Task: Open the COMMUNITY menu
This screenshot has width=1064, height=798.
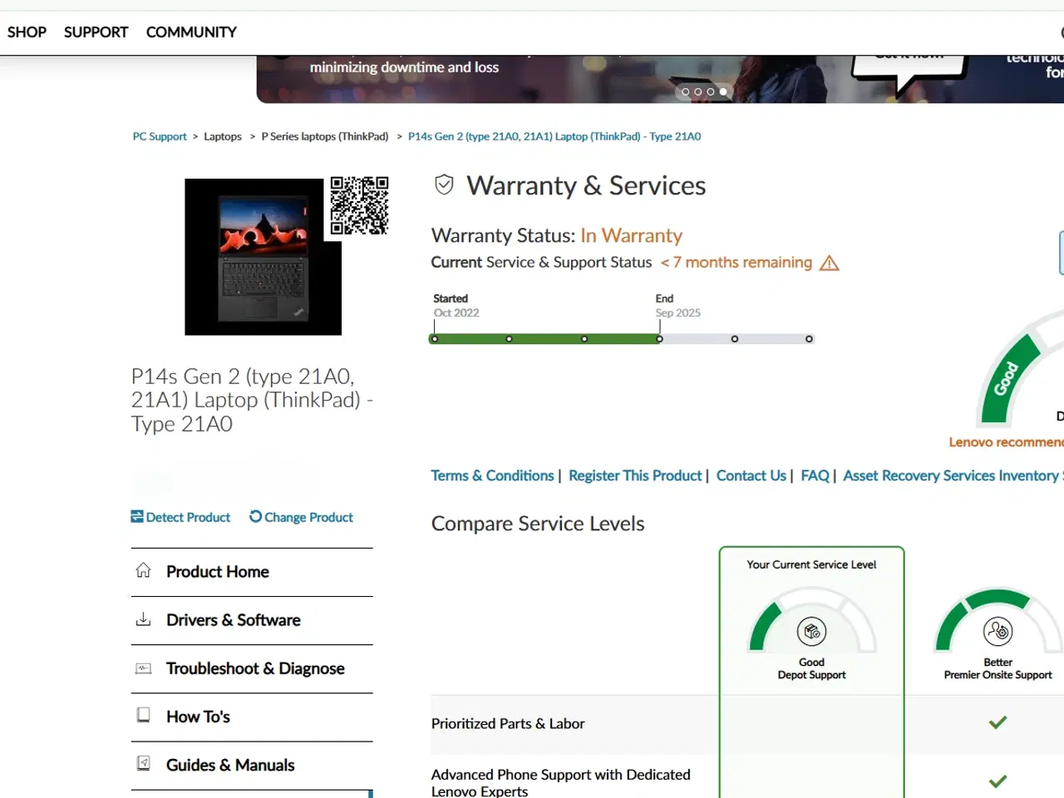Action: pyautogui.click(x=191, y=32)
